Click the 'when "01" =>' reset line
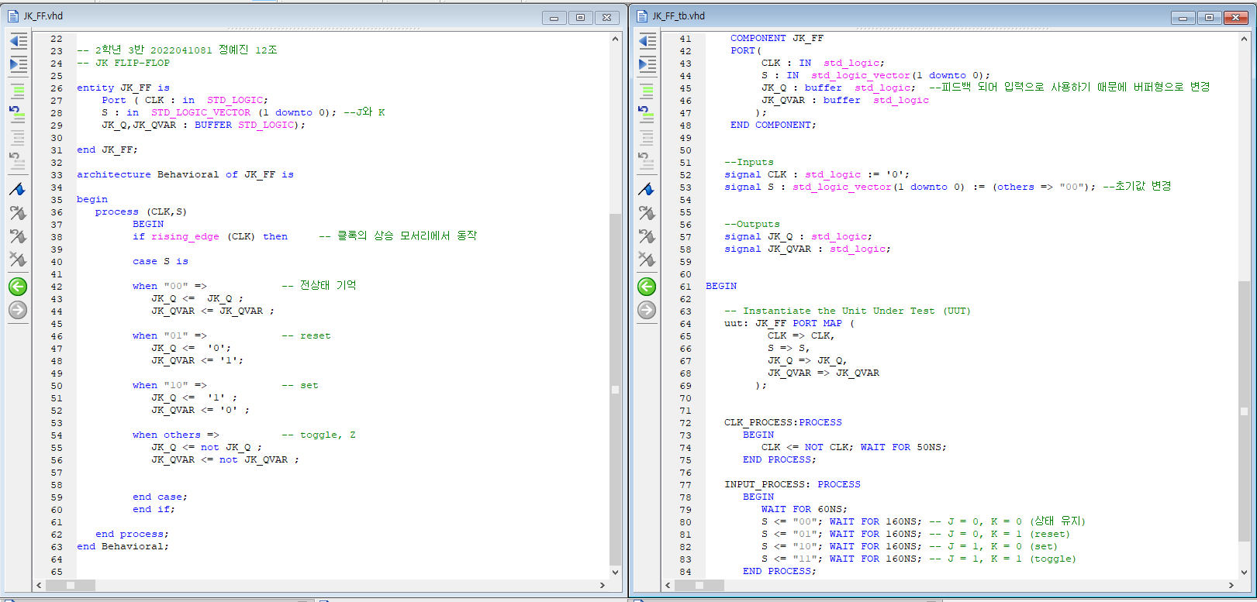Image resolution: width=1257 pixels, height=602 pixels. (231, 336)
